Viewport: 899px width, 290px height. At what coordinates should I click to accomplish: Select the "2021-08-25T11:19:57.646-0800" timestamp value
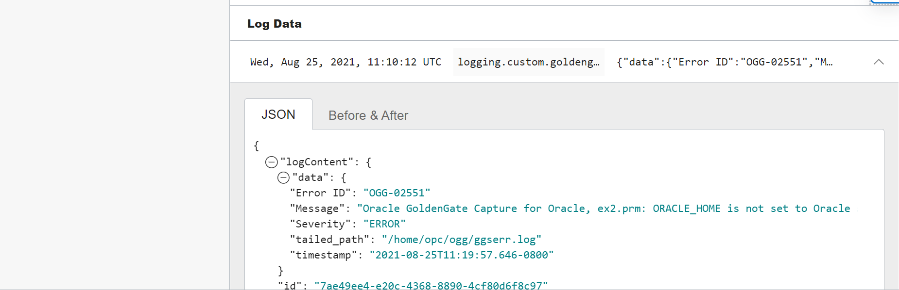tap(461, 255)
